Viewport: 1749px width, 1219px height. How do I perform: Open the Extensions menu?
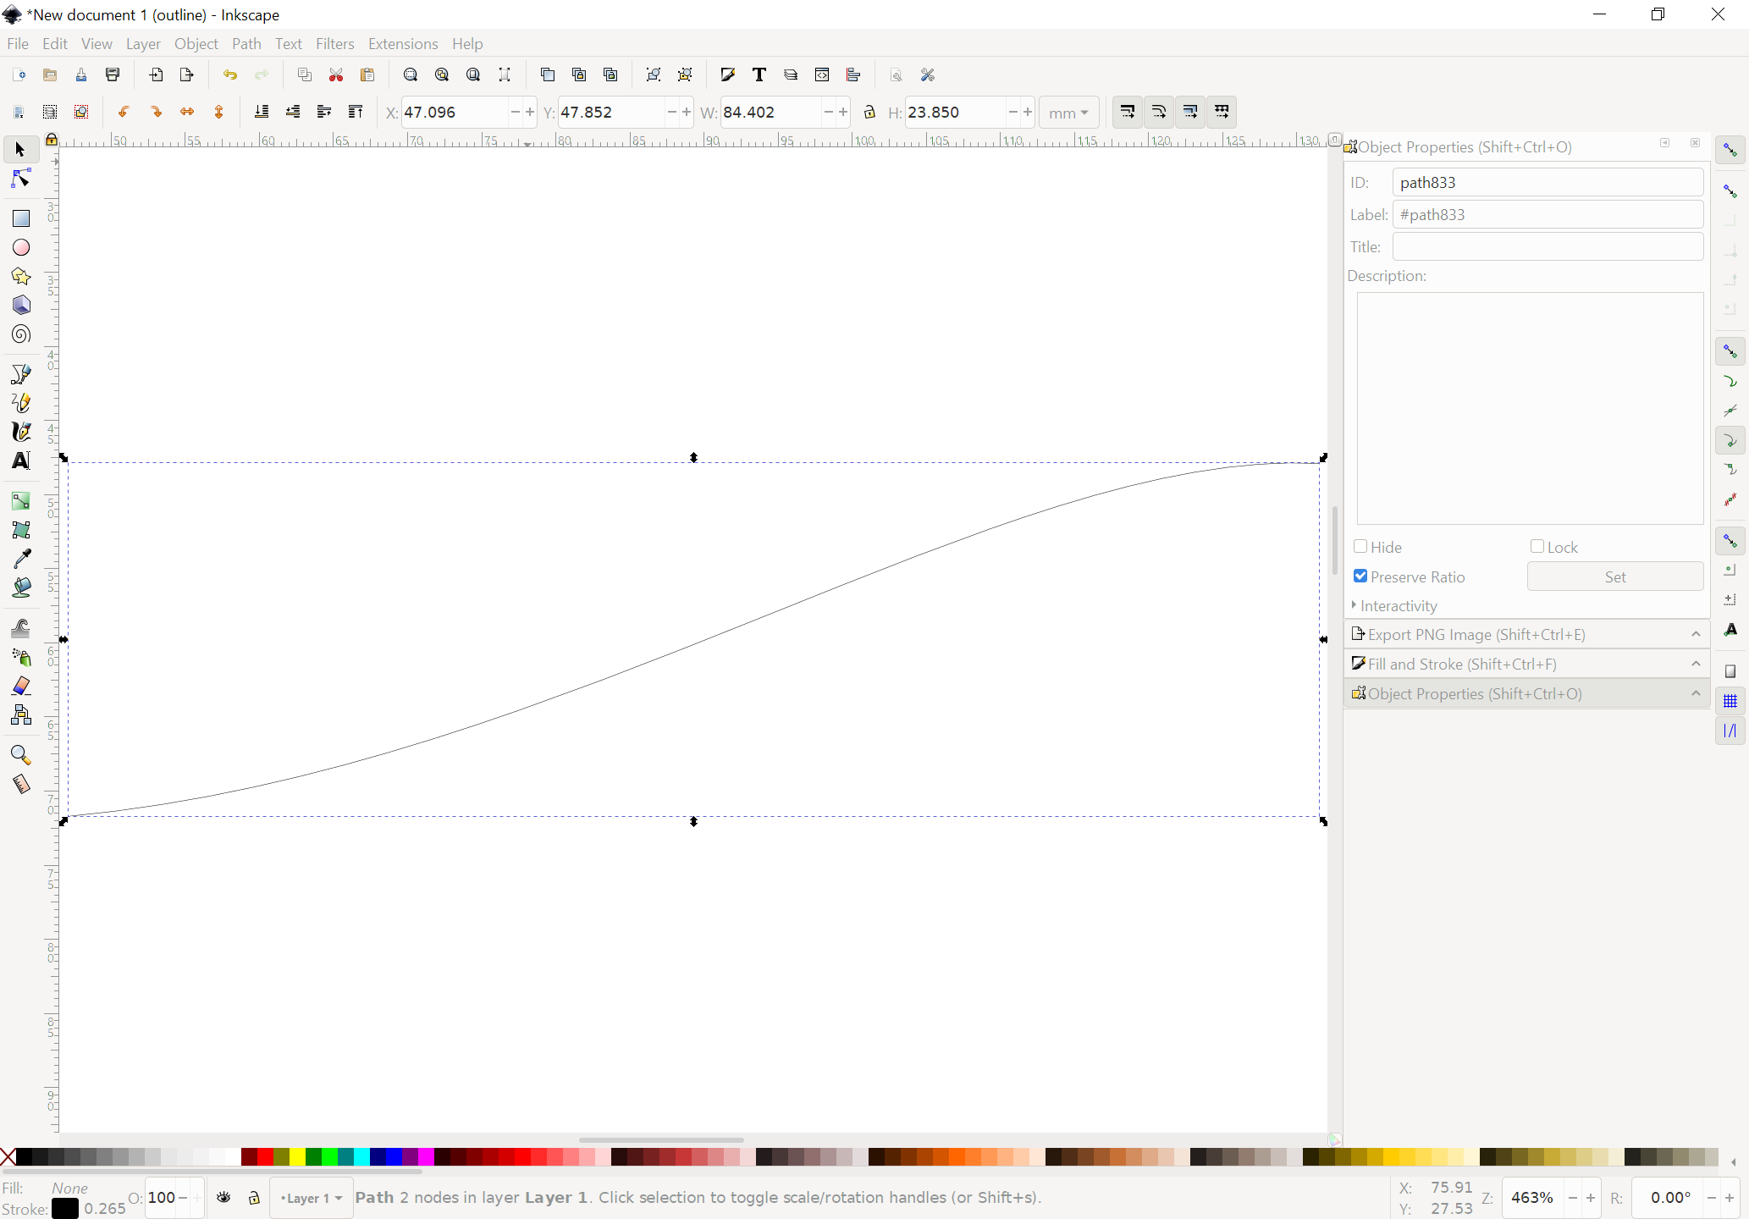click(403, 44)
